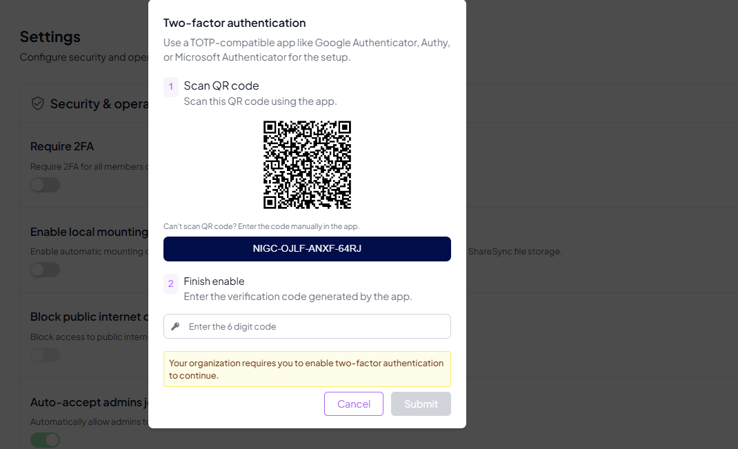Click the step 2 number badge
The image size is (738, 449).
point(171,283)
